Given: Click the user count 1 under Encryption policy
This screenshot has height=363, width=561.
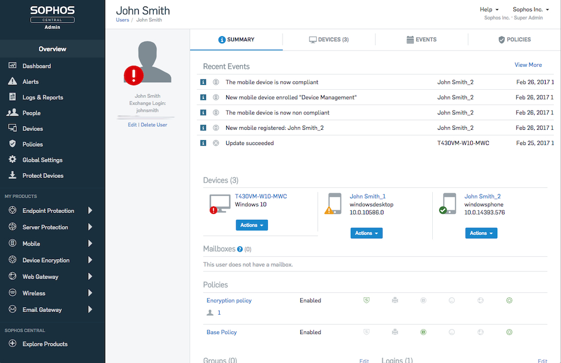Looking at the screenshot, I should point(219,313).
